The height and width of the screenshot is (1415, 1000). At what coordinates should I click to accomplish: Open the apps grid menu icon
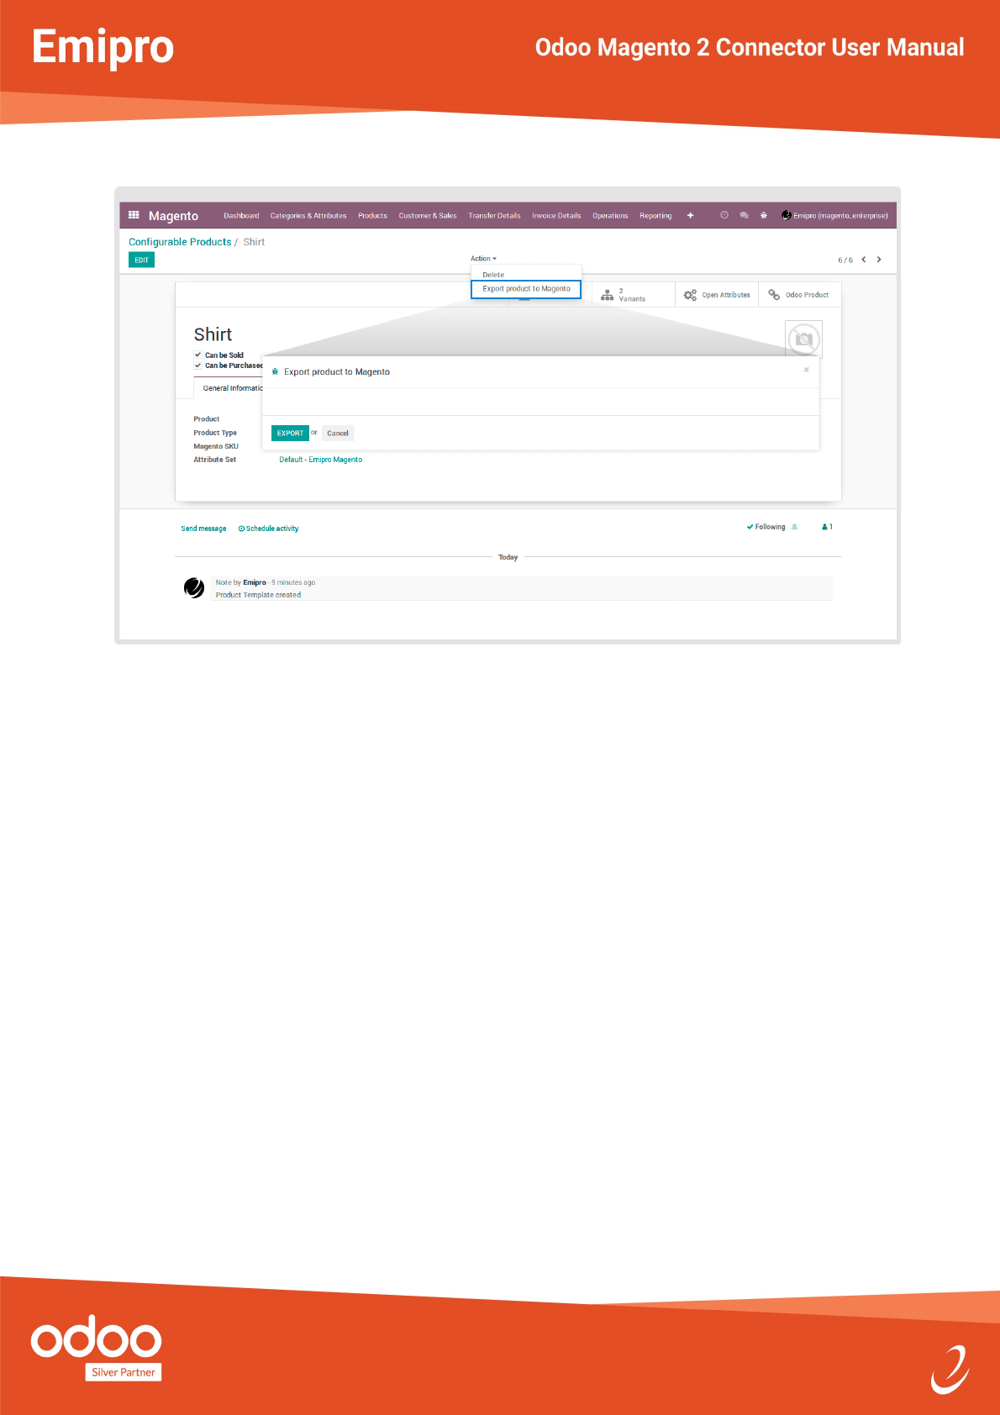[x=134, y=215]
